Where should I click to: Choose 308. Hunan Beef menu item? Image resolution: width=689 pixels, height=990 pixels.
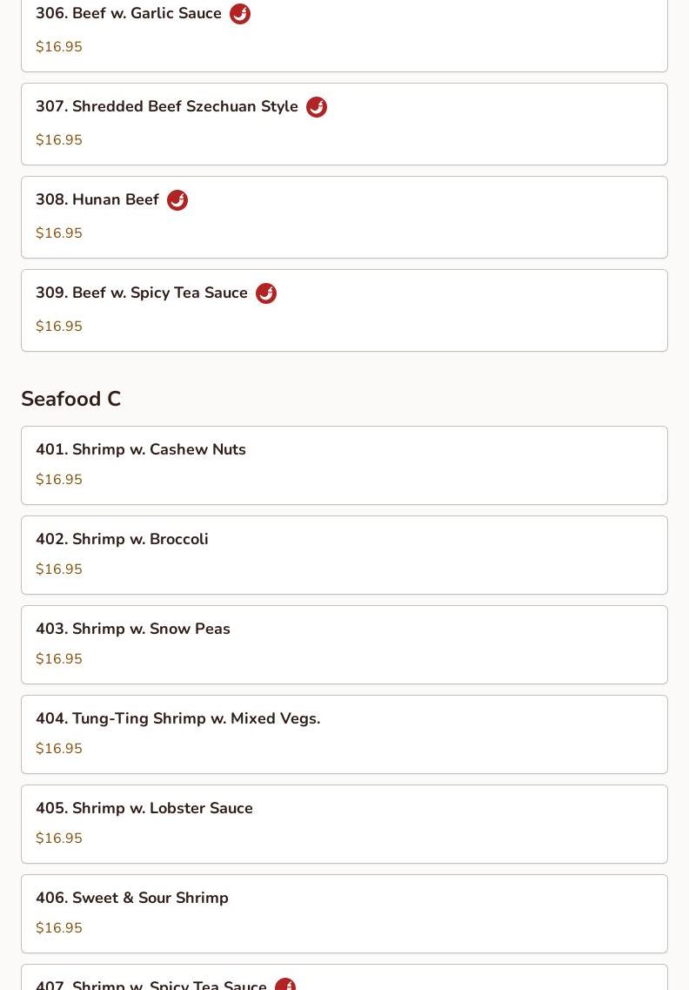[x=344, y=217]
